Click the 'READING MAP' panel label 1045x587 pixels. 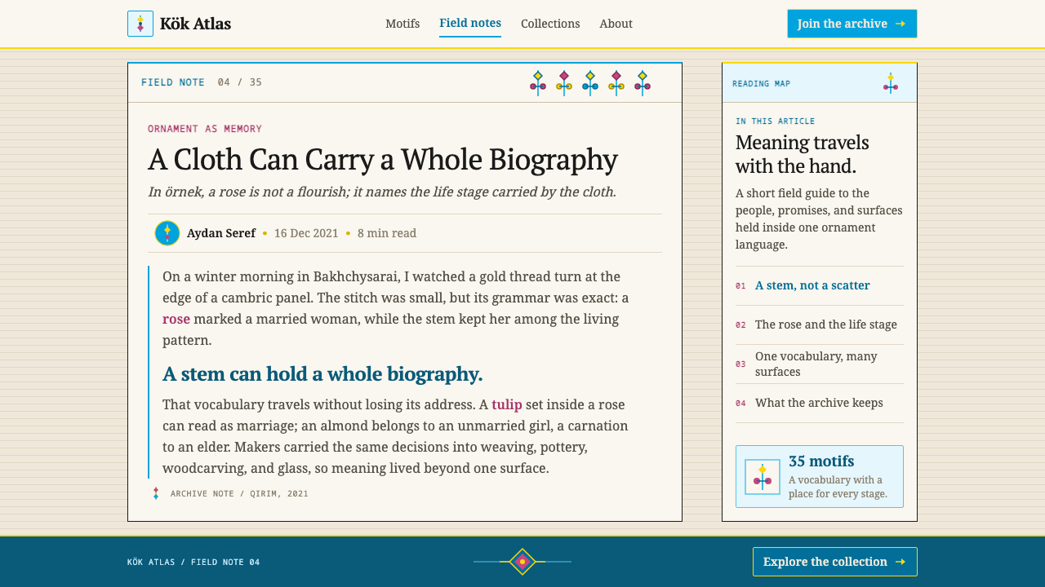[x=761, y=84]
